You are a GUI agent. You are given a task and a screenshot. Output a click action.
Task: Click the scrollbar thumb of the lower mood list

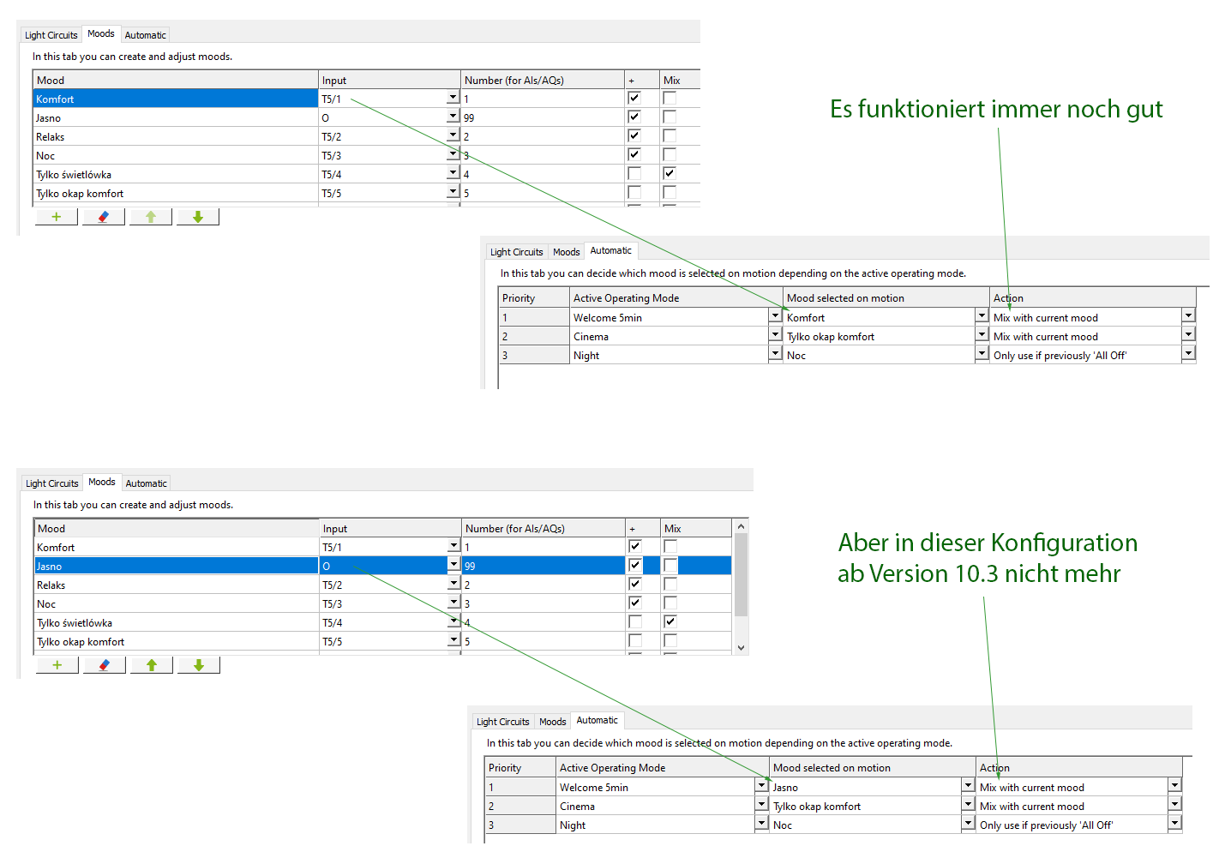point(742,574)
